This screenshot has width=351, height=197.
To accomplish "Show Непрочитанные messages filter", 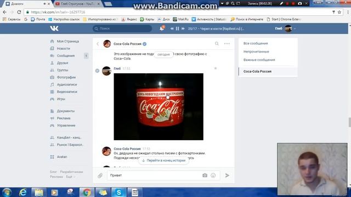I will tap(256, 51).
